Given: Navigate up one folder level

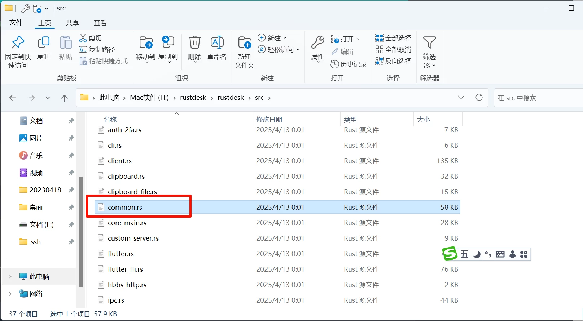Looking at the screenshot, I should pyautogui.click(x=65, y=98).
